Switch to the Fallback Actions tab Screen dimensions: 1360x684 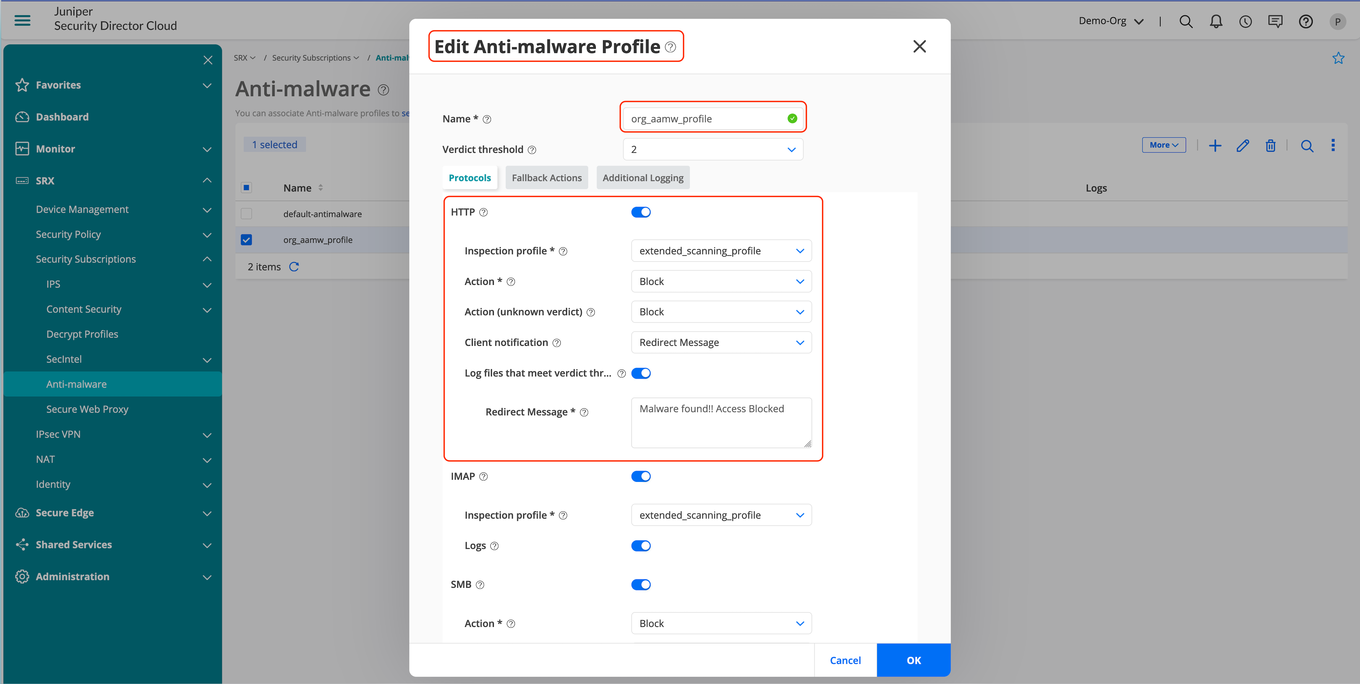(547, 178)
